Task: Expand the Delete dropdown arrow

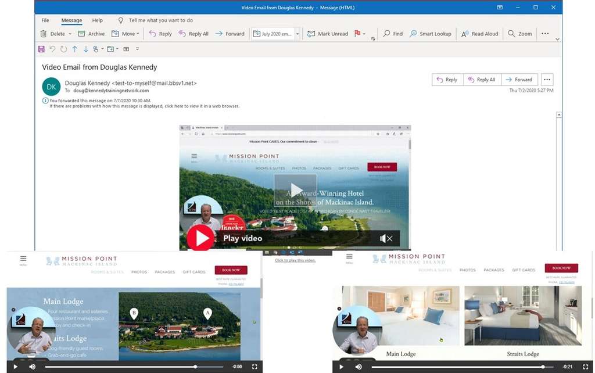Action: coord(70,34)
